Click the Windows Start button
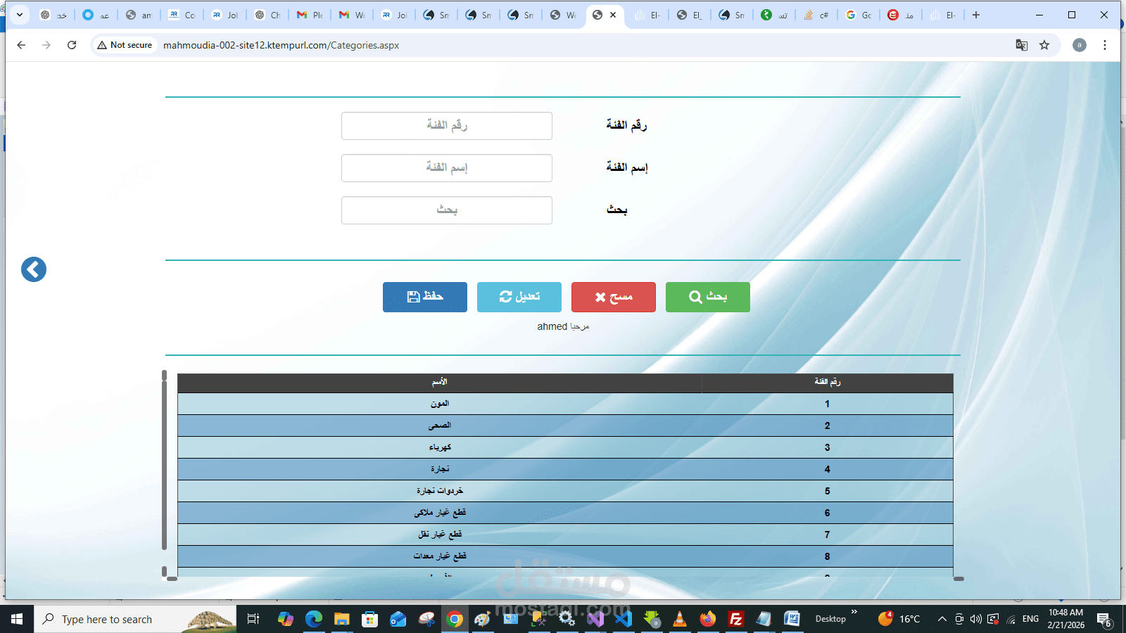Screen dimensions: 1126x633 pos(17,619)
